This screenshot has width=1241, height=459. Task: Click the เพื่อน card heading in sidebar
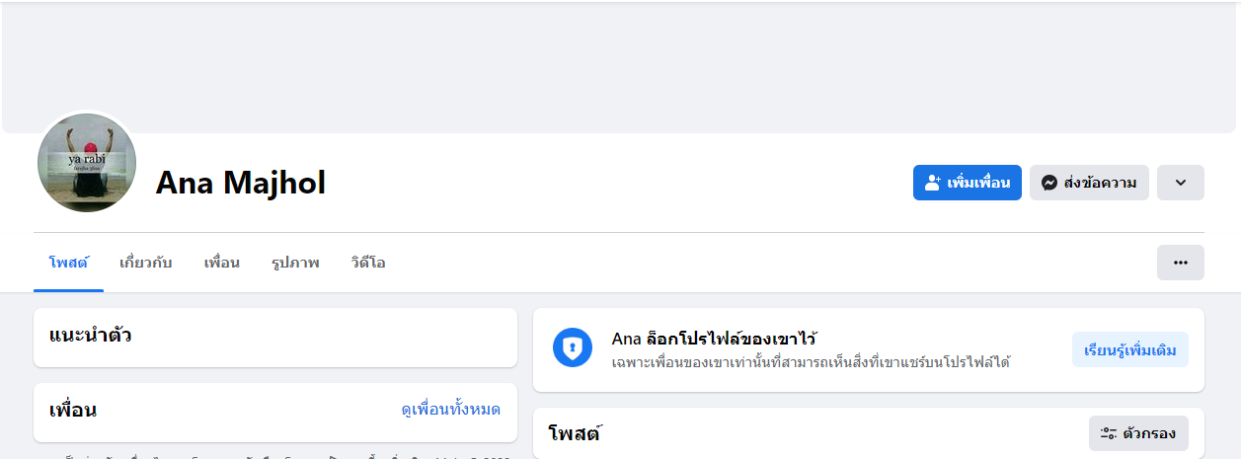(x=72, y=410)
